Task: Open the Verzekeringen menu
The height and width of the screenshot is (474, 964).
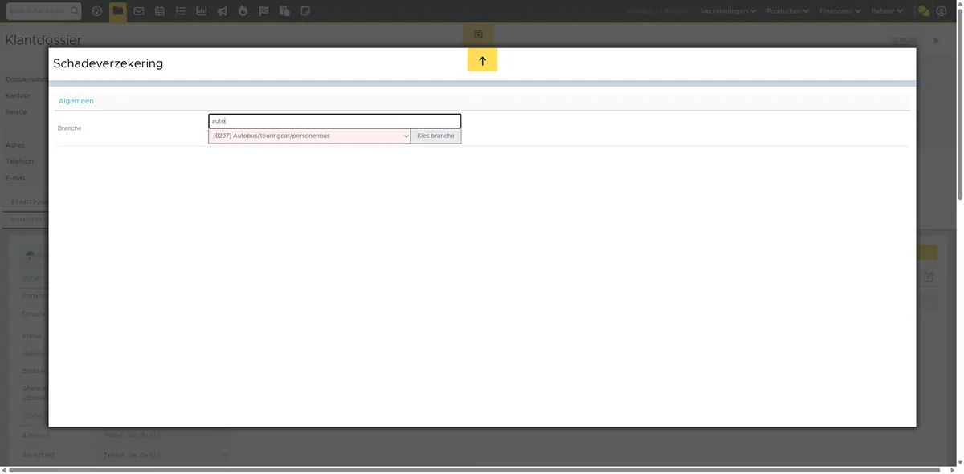Action: click(x=729, y=11)
